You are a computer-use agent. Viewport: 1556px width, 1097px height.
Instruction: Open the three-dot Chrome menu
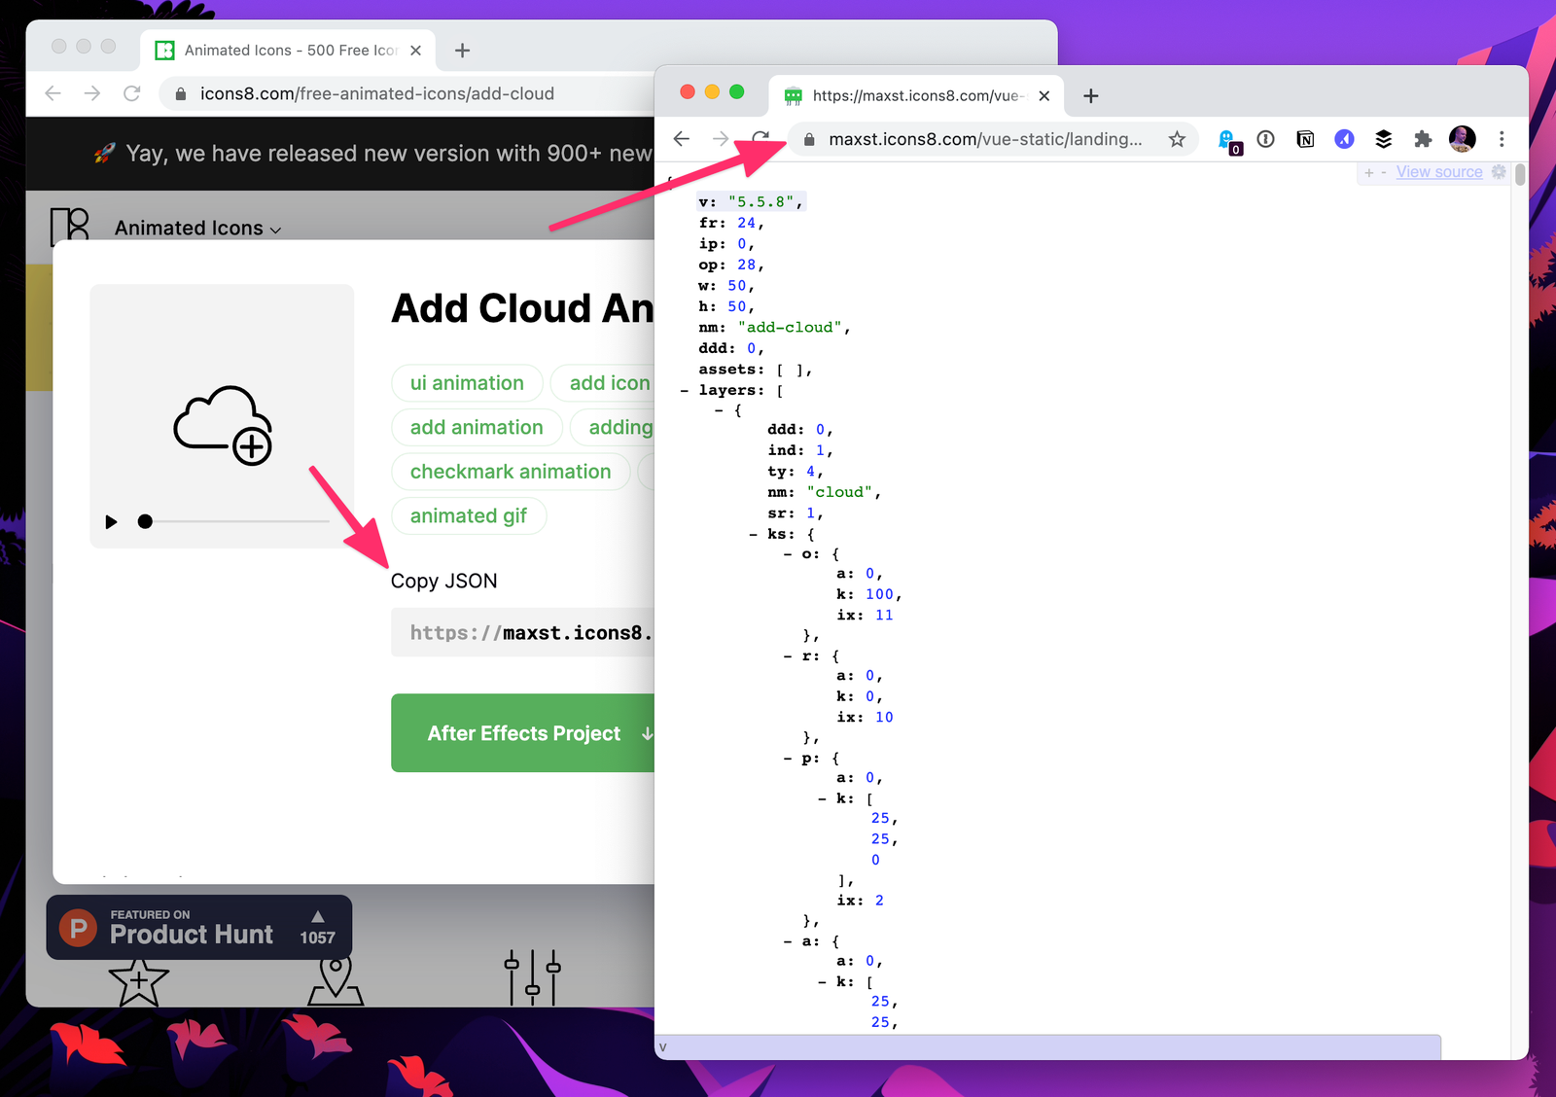click(1502, 139)
